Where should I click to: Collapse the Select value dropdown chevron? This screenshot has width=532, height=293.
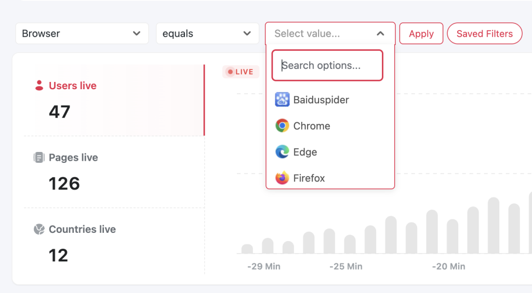click(380, 34)
